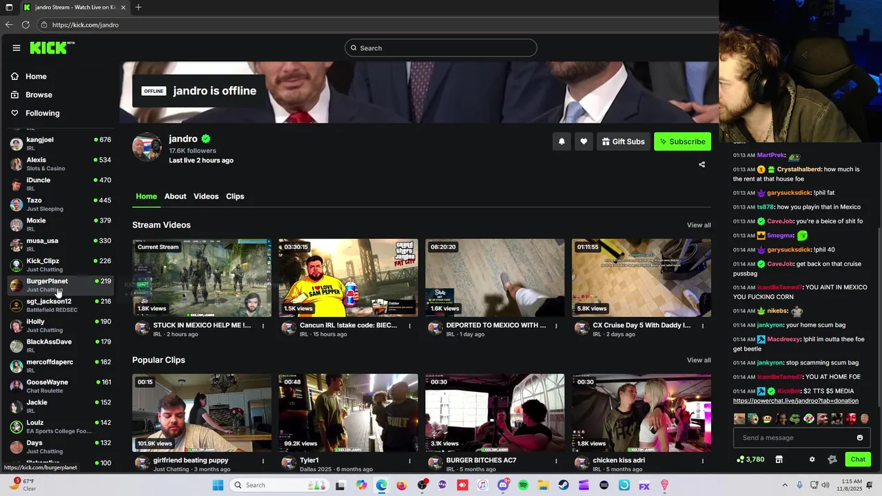Open the STUCK IN MEXICO current stream thumbnail
This screenshot has height=496, width=882.
(202, 278)
